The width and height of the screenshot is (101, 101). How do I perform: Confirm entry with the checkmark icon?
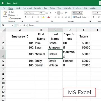[x=21, y=25]
